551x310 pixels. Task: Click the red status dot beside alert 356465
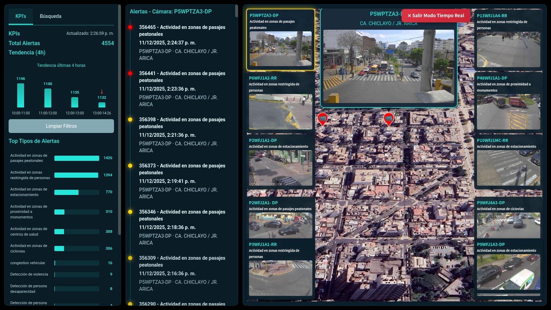[x=130, y=27]
